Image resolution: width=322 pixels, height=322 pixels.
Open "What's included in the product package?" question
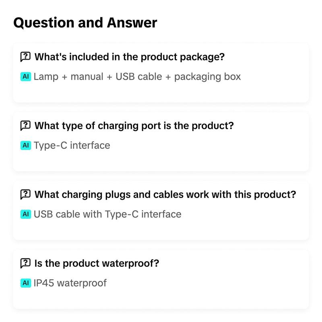pyautogui.click(x=130, y=57)
